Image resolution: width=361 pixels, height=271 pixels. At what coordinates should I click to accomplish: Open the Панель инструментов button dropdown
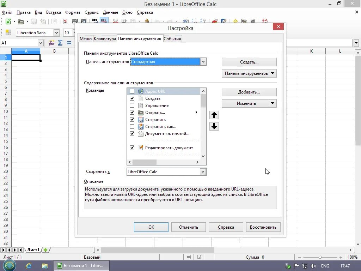273,73
